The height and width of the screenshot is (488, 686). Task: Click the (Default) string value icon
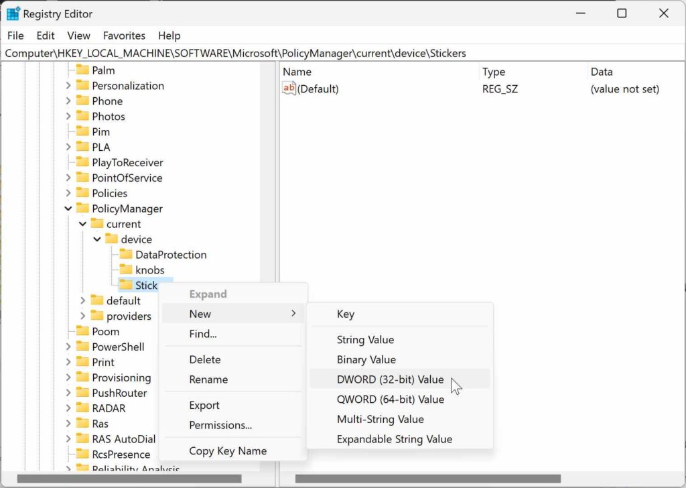289,88
